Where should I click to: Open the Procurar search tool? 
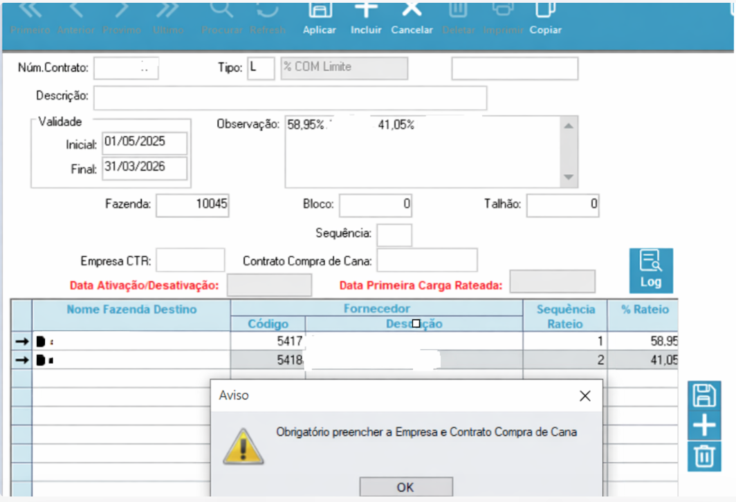pos(221,18)
